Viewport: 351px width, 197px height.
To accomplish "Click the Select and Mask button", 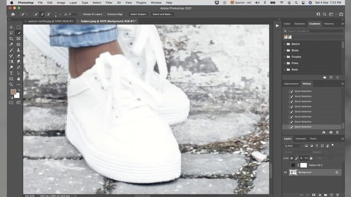I will [162, 14].
